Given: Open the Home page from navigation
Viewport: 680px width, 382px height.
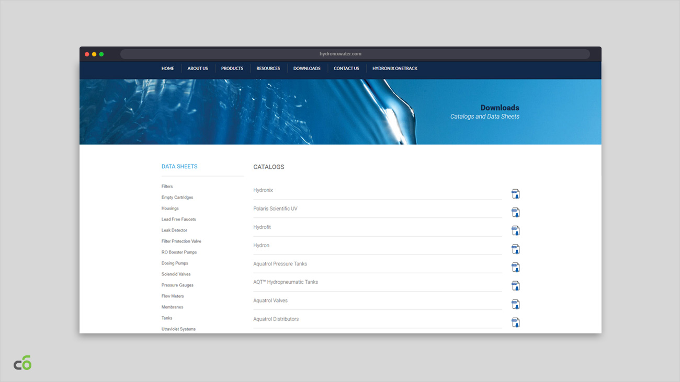Looking at the screenshot, I should [167, 68].
